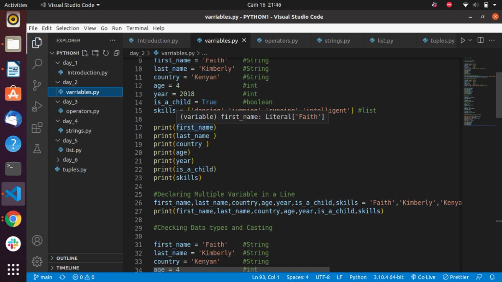502x282 pixels.
Task: Click the New File icon in Explorer
Action: [85, 53]
